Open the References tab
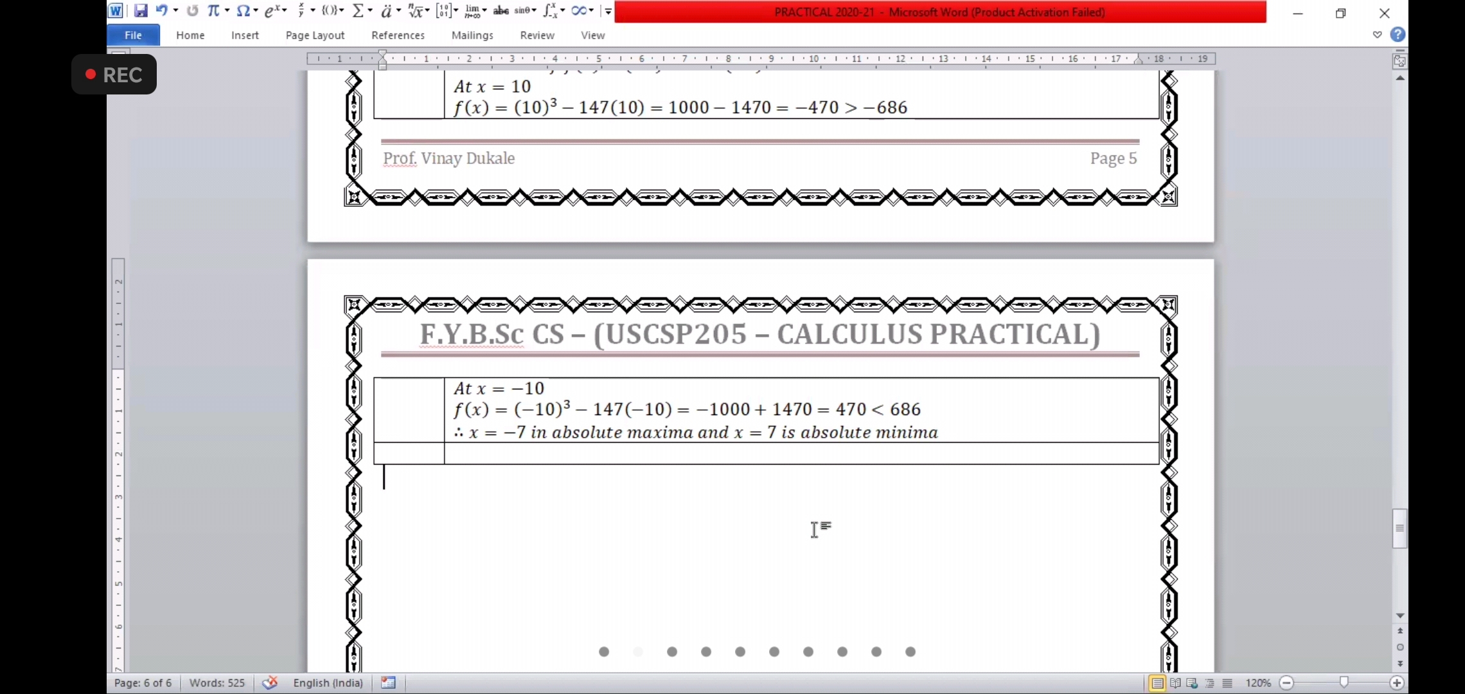This screenshot has height=694, width=1465. [x=398, y=35]
